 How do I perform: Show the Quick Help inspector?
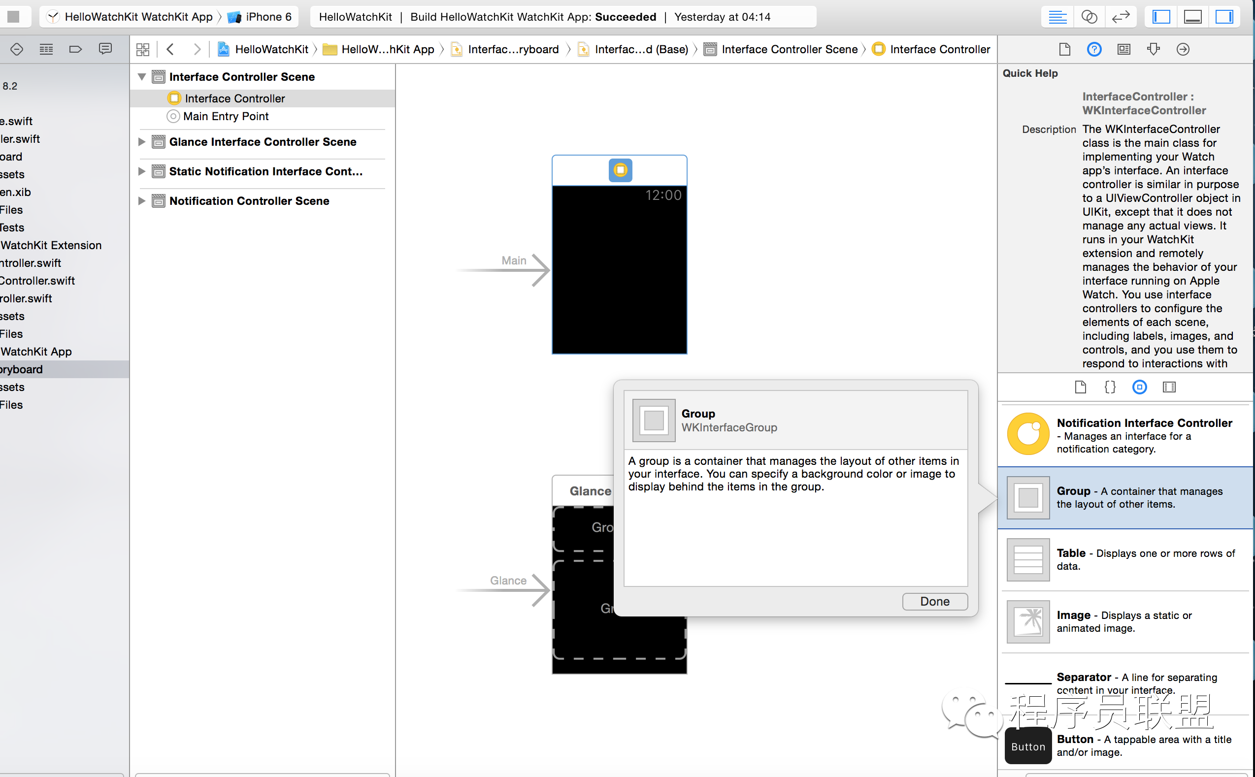[x=1094, y=49]
